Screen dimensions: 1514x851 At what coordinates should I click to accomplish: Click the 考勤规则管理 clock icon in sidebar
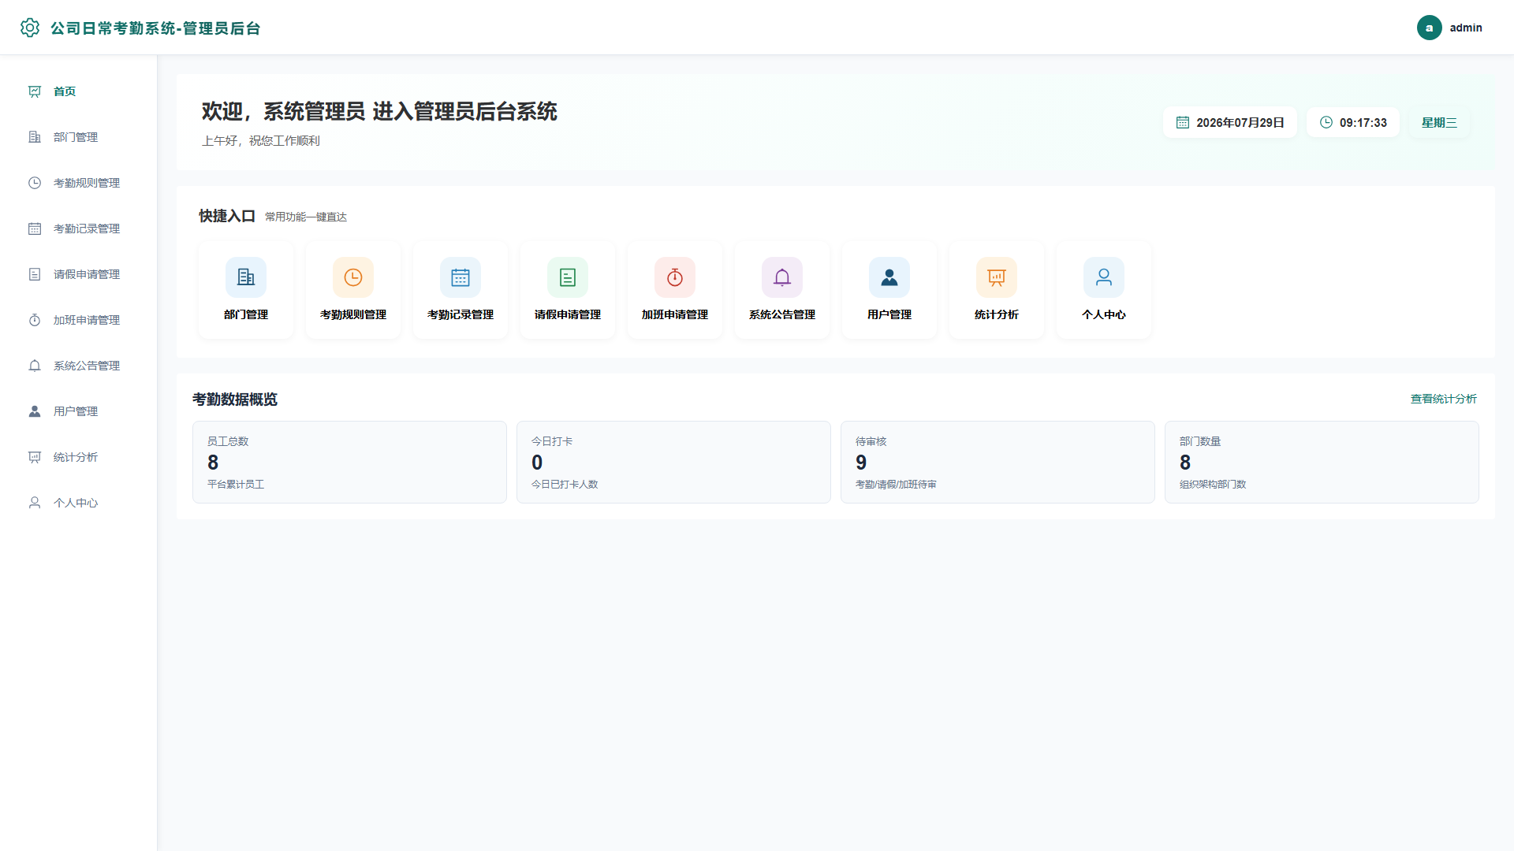[35, 183]
